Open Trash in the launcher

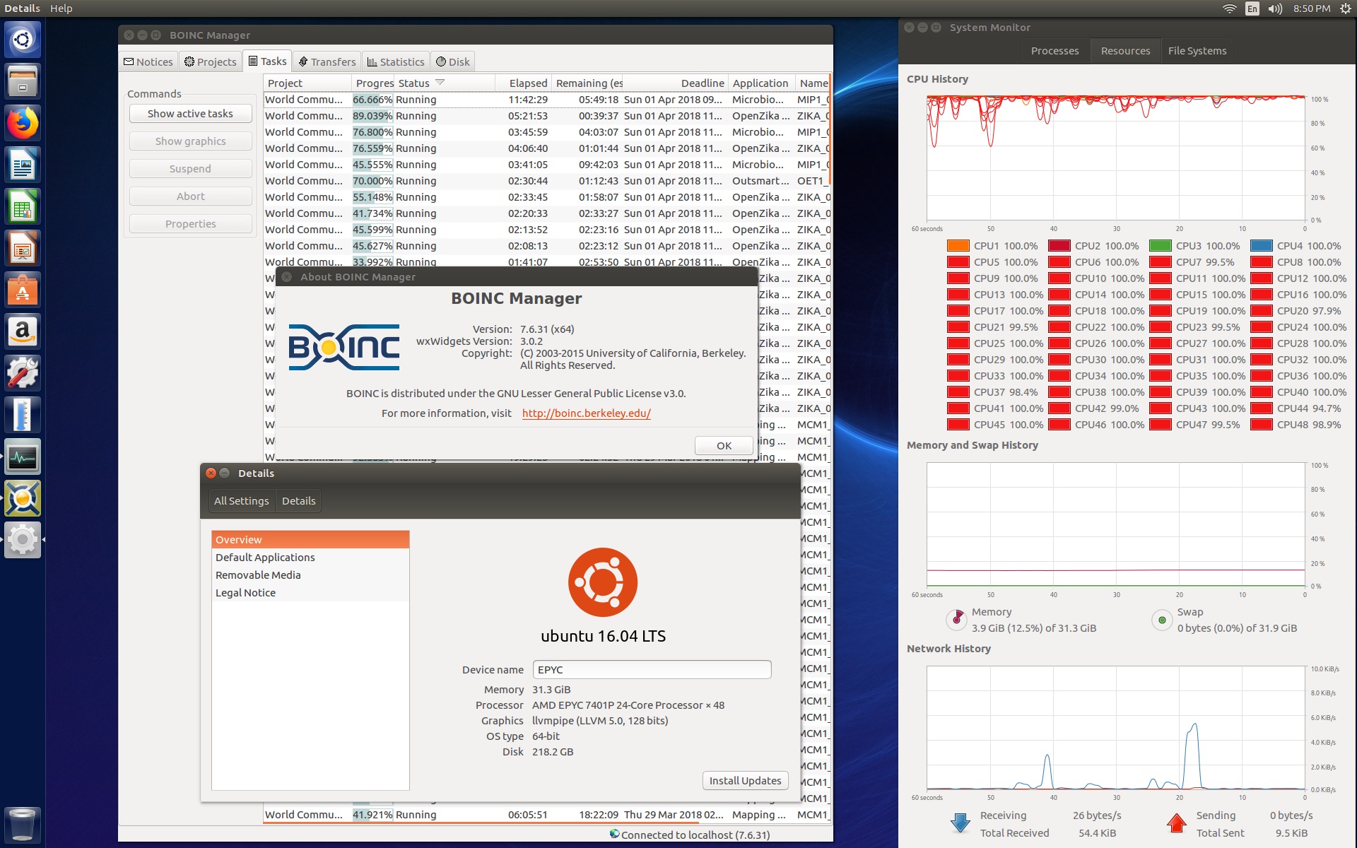coord(23,825)
